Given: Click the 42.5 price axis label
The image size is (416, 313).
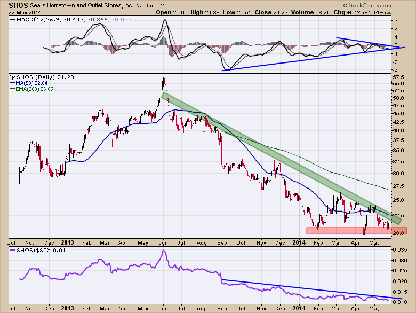Looking at the screenshot, I should click(398, 122).
